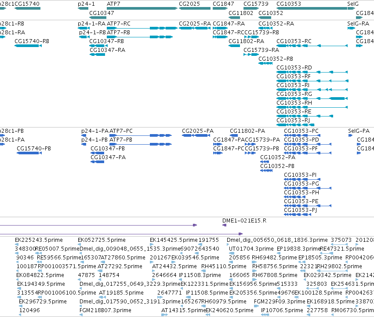Select the CG15739 gene label

tap(256, 4)
